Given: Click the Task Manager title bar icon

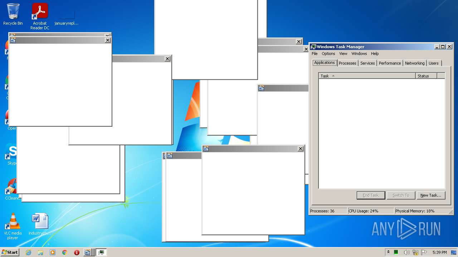Looking at the screenshot, I should (x=313, y=47).
